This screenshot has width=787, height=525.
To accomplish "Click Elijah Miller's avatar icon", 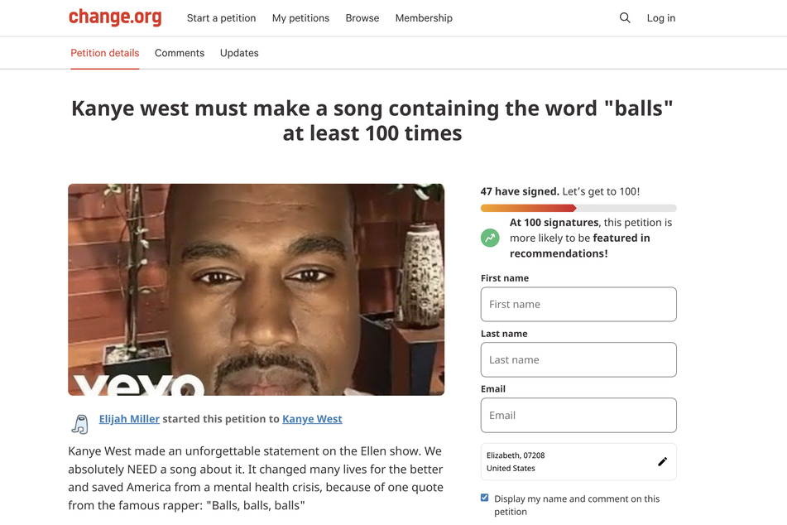I will [80, 423].
